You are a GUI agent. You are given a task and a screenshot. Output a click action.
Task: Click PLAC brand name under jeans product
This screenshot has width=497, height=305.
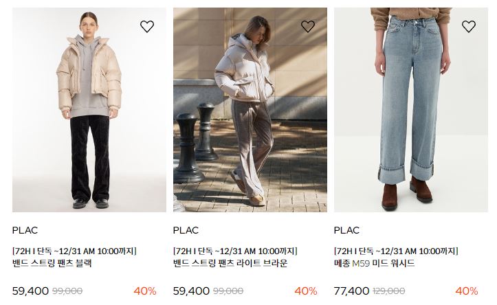click(x=346, y=230)
